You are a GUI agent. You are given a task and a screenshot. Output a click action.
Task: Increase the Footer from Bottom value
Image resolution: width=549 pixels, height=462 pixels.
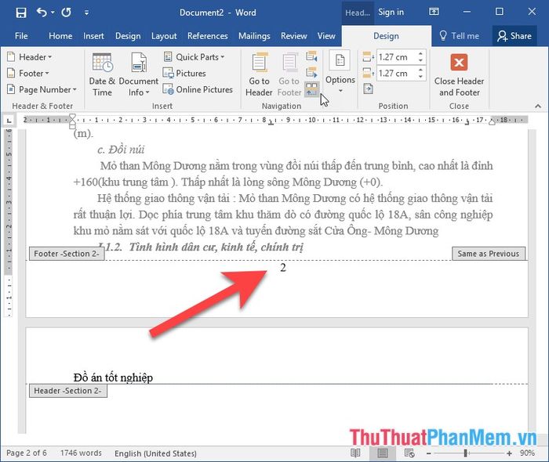coord(421,70)
